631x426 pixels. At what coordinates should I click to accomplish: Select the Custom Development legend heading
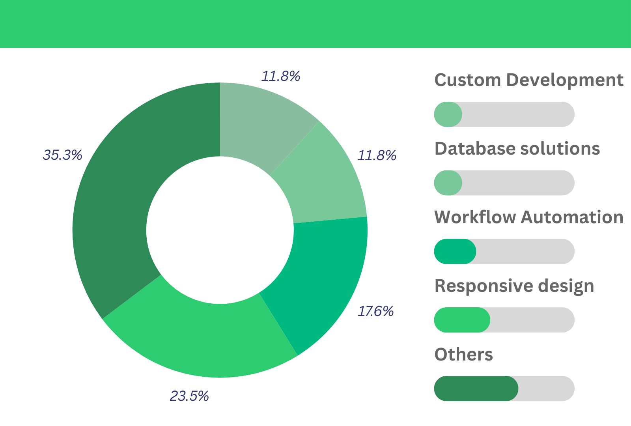(x=528, y=80)
